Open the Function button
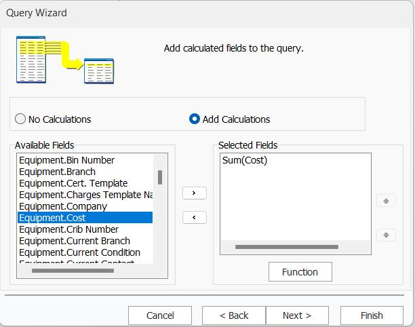Image resolution: width=415 pixels, height=327 pixels. (300, 272)
